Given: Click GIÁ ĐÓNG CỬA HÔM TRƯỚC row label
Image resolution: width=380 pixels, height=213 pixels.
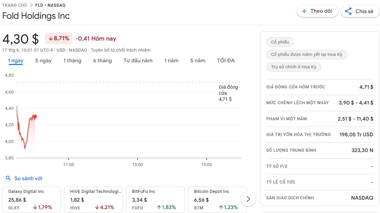Looking at the screenshot, I should point(296,87).
